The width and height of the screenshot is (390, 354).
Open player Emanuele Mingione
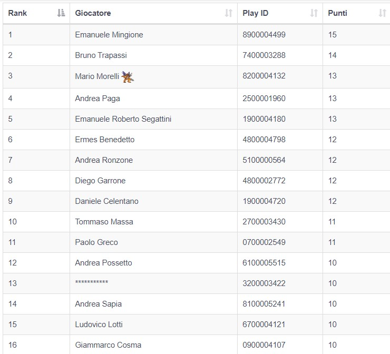[109, 35]
